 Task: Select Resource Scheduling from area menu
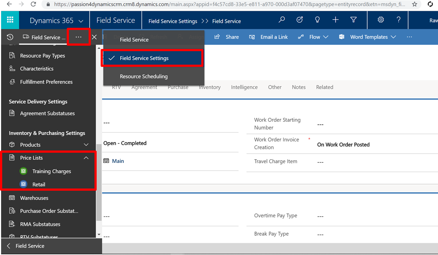[144, 76]
